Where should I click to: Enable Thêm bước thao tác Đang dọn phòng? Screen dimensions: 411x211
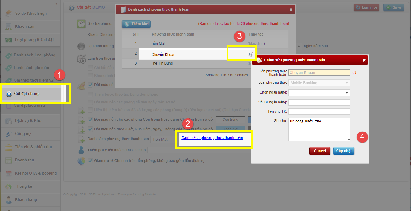point(90,94)
